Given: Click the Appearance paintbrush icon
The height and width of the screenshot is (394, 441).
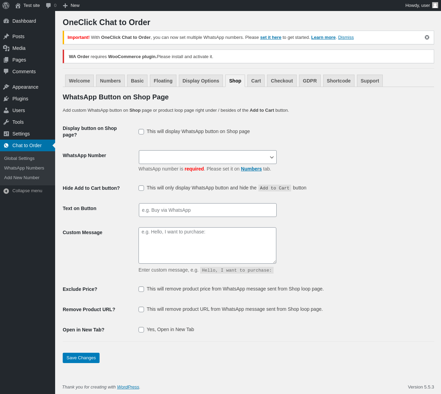Looking at the screenshot, I should pyautogui.click(x=6, y=87).
